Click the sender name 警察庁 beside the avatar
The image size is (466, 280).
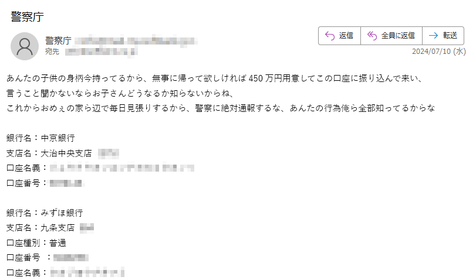pos(58,40)
